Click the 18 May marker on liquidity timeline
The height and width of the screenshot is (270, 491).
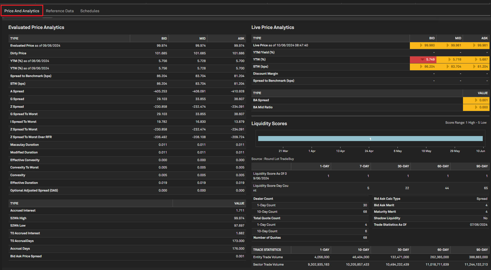426,151
